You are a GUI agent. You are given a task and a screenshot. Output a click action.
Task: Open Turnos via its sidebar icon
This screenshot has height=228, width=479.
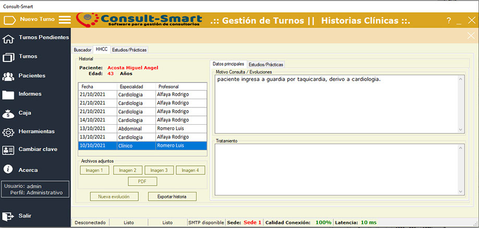tap(8, 57)
